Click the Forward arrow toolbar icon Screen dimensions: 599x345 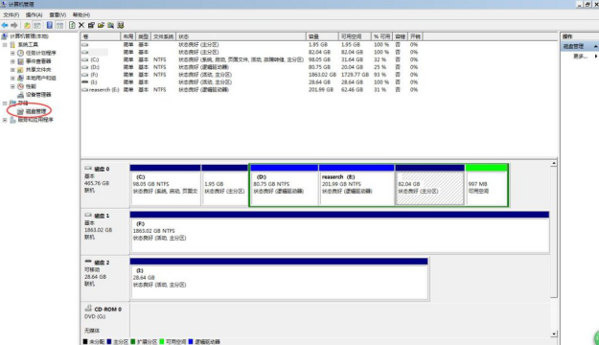[14, 25]
